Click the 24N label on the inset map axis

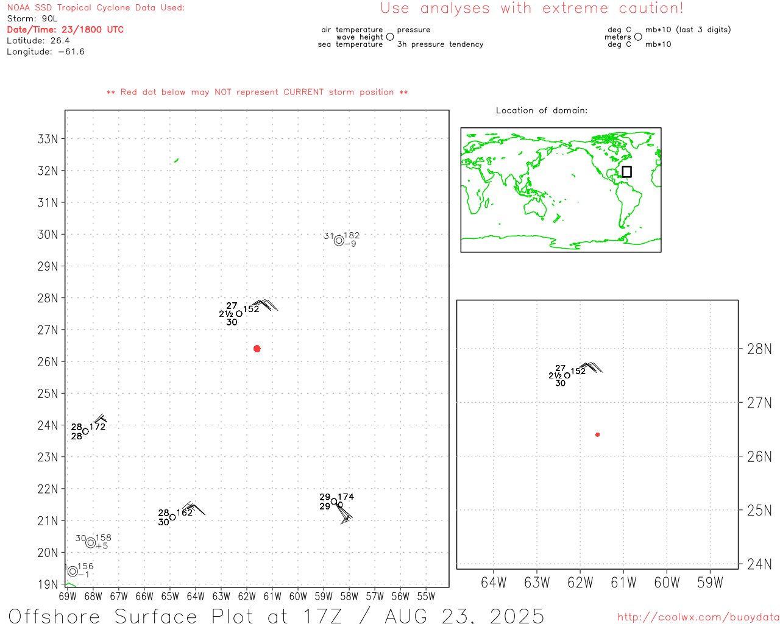tap(759, 564)
